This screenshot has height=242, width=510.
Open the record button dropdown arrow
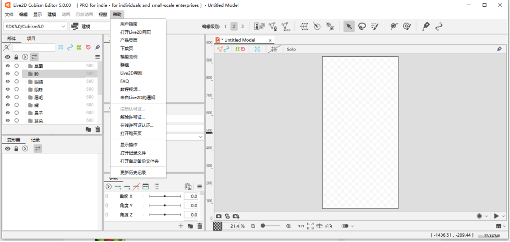[x=486, y=216]
